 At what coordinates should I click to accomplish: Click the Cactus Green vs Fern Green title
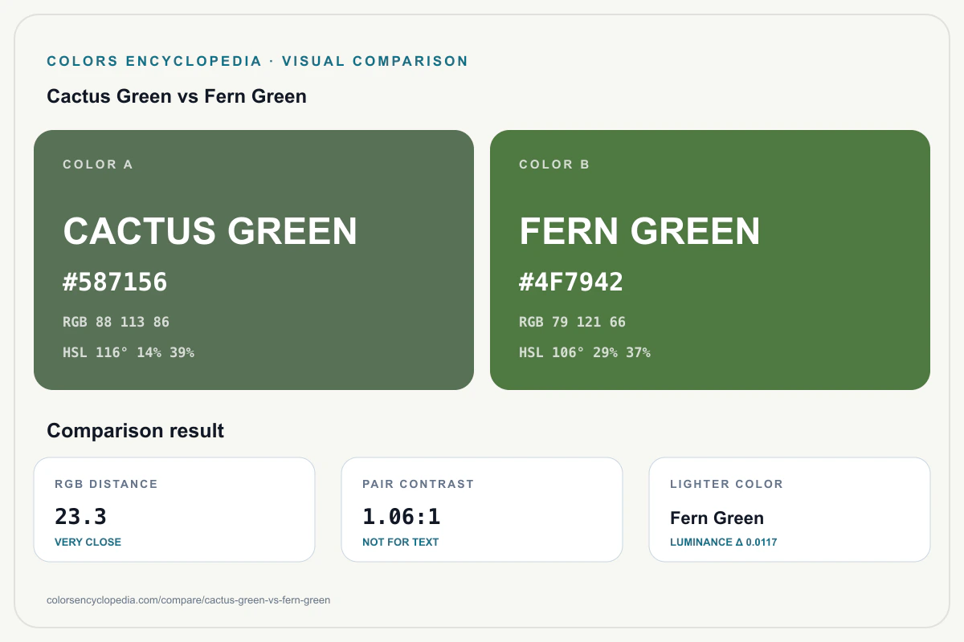177,96
